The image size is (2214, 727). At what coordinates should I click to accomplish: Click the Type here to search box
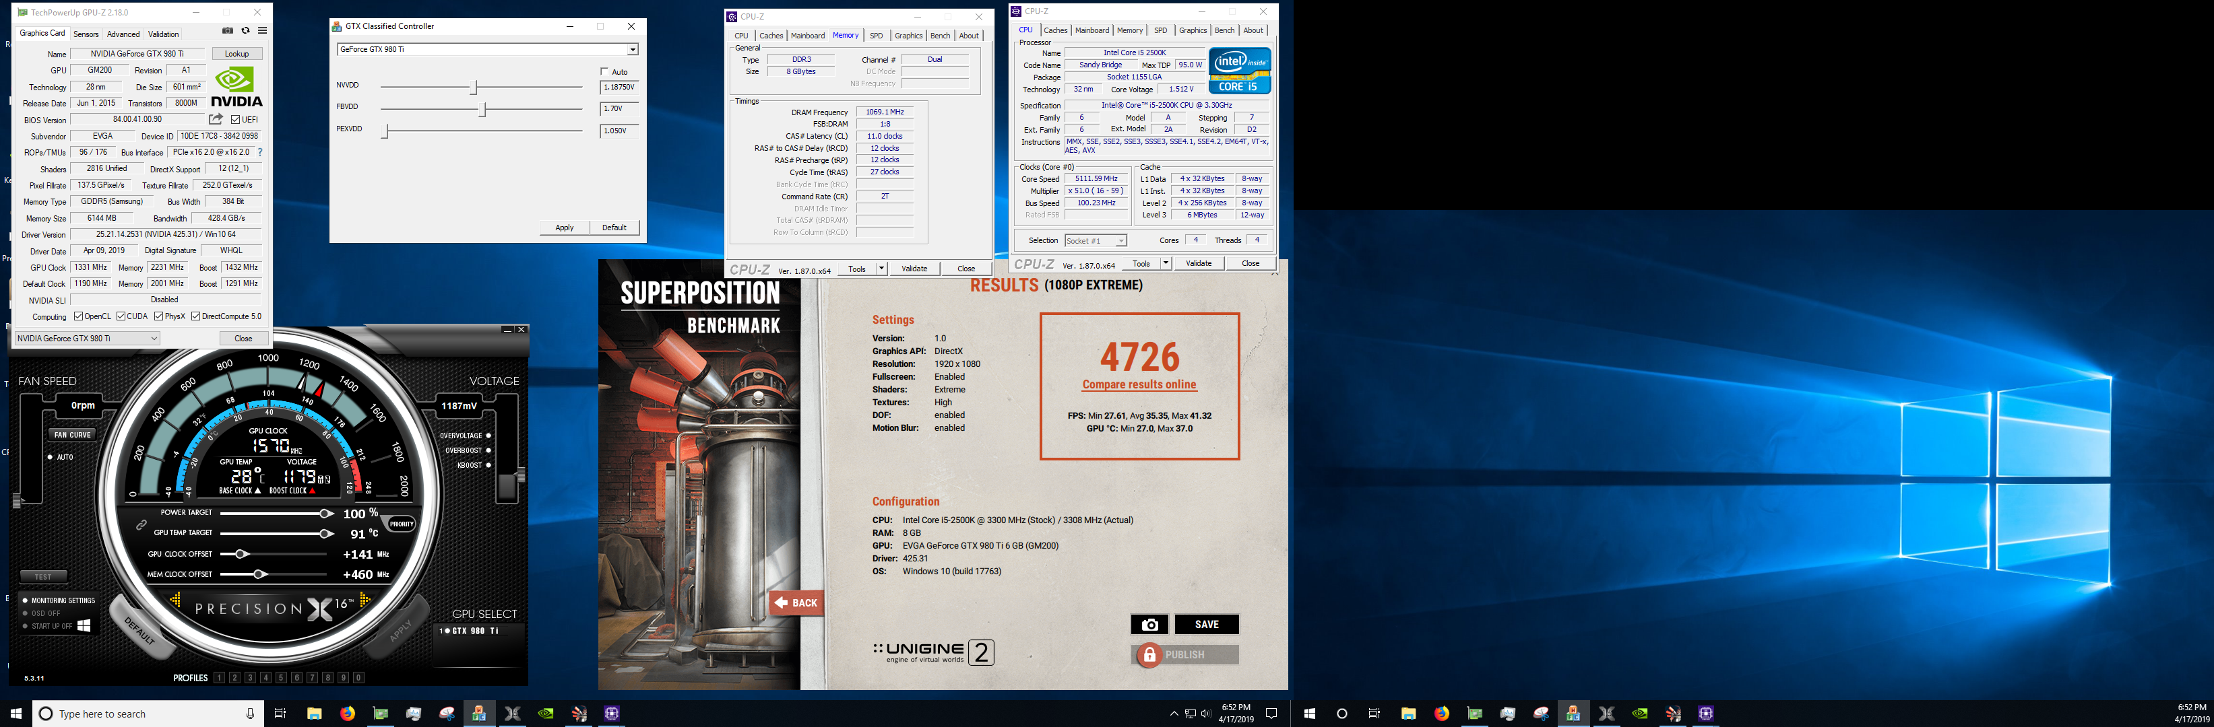point(146,714)
